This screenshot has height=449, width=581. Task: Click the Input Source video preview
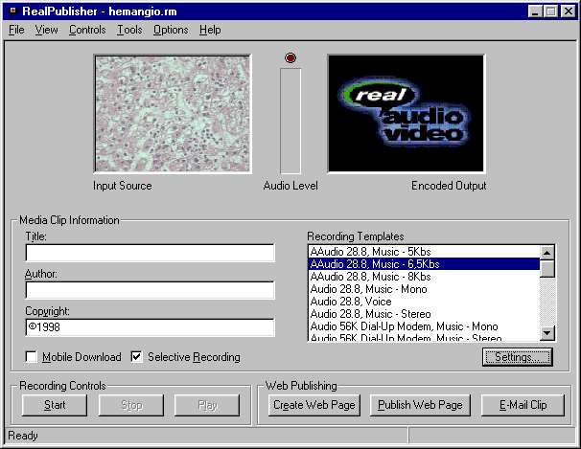coord(172,113)
